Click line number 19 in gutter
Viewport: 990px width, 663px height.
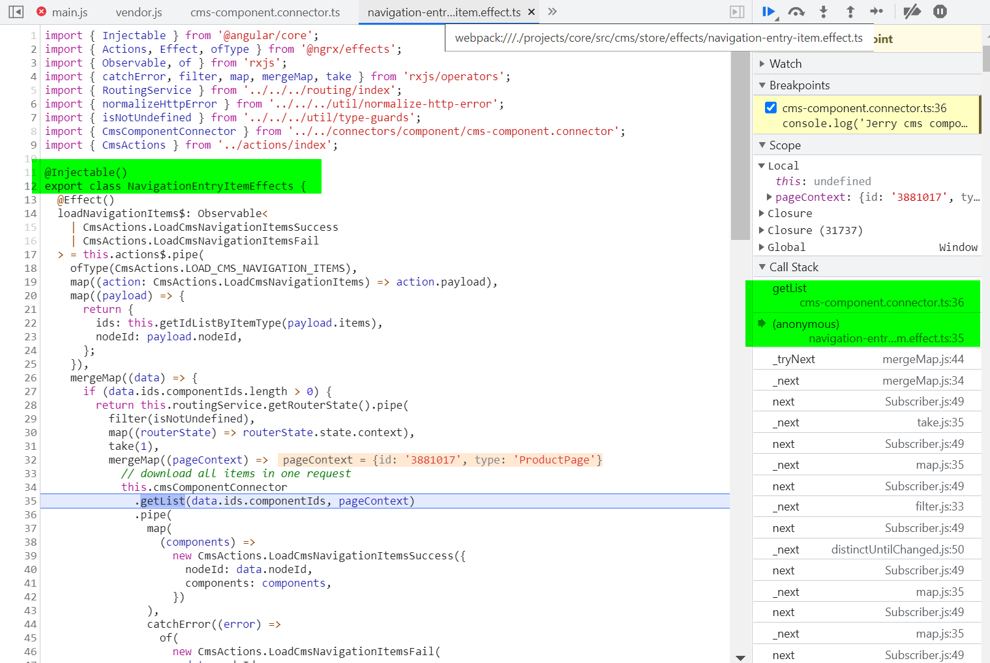[x=31, y=282]
